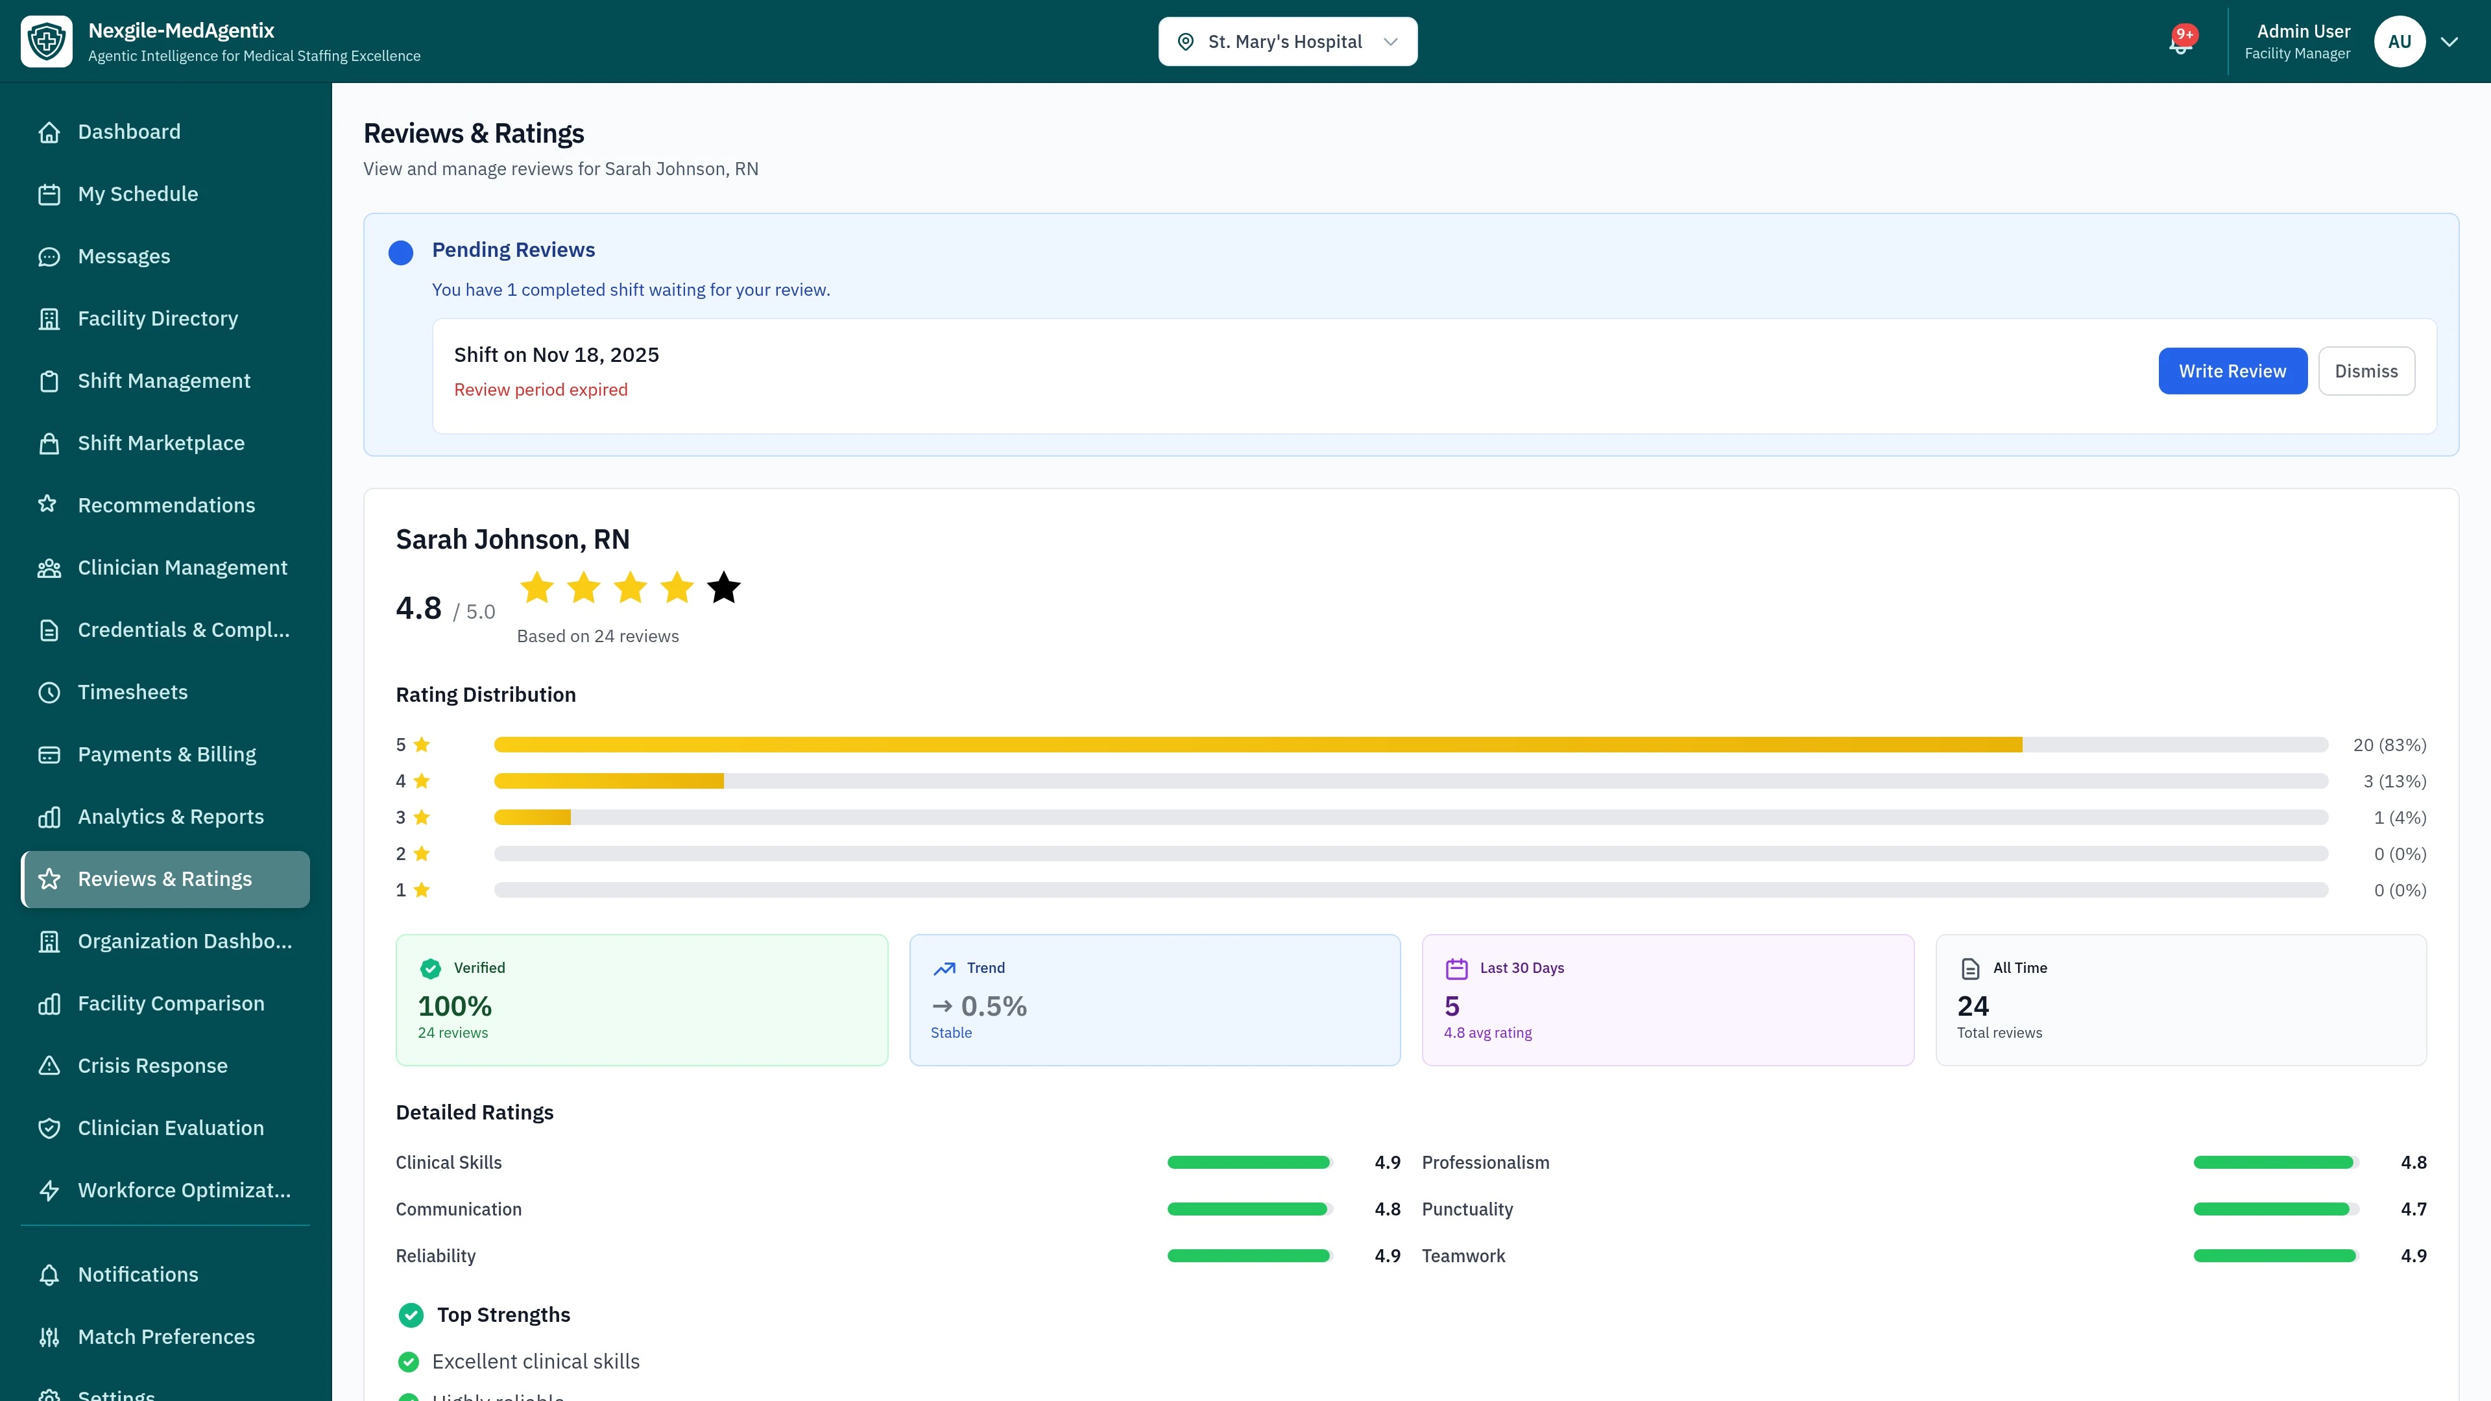The height and width of the screenshot is (1401, 2491).
Task: Click the Write Review button
Action: [2233, 370]
